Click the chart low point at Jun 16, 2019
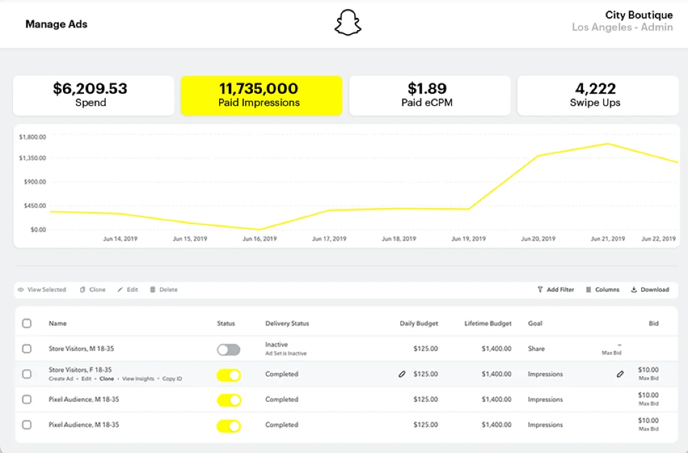This screenshot has height=453, width=688. pyautogui.click(x=259, y=229)
